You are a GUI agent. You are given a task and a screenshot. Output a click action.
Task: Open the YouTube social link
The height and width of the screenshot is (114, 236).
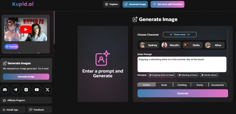click(37, 89)
